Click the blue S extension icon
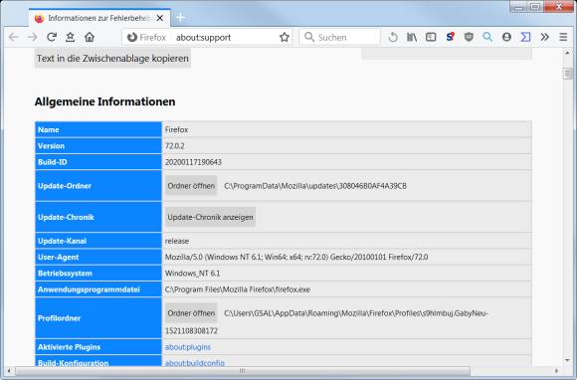577x380 pixels. (x=450, y=37)
